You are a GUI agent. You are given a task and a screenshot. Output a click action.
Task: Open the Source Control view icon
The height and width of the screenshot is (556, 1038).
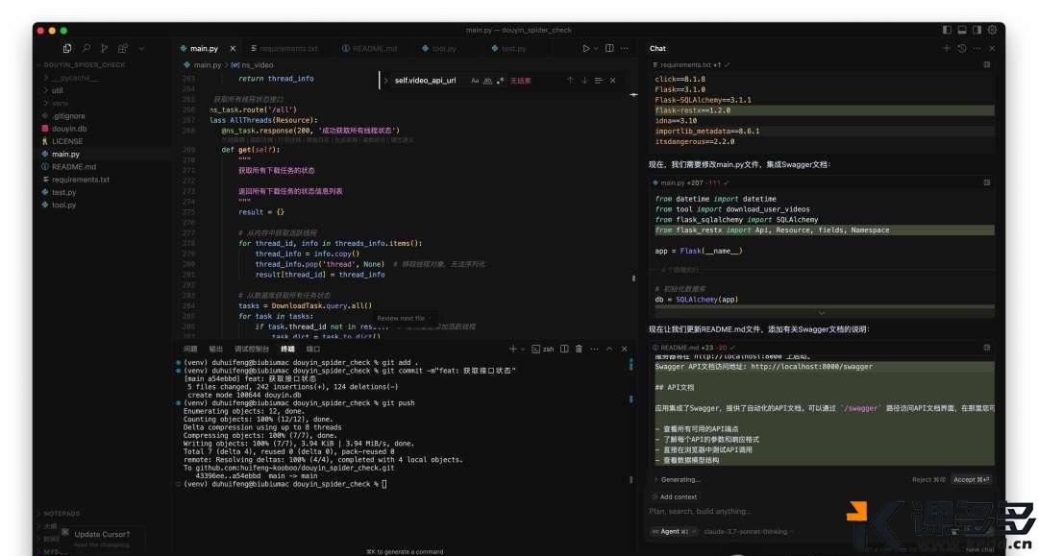point(104,48)
